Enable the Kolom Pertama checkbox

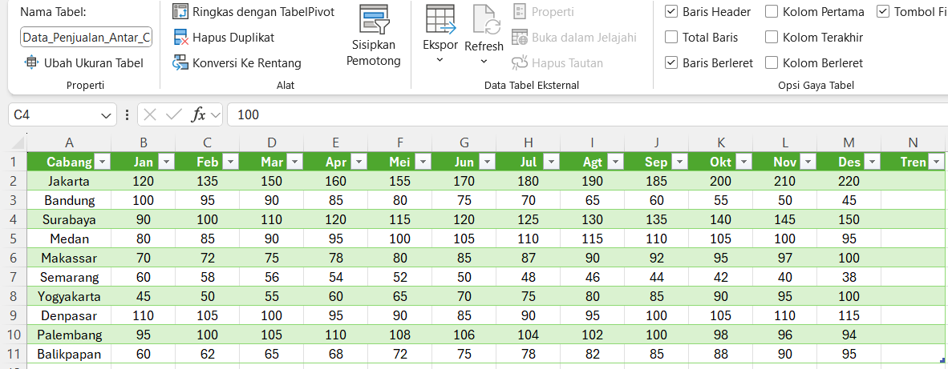tap(771, 11)
